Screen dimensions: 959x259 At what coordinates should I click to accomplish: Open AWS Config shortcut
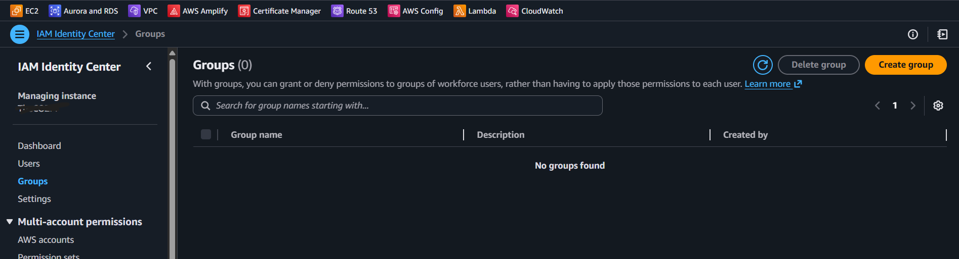pos(415,11)
